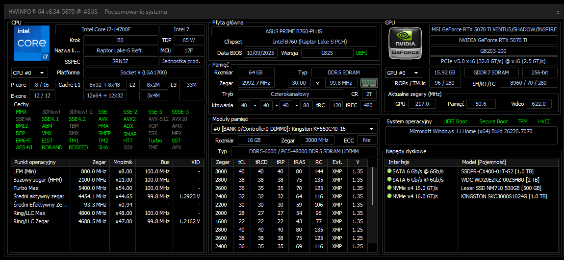564x260 pixels.
Task: Click status icon for WDC WD20EZRZ drive
Action: pyautogui.click(x=389, y=179)
